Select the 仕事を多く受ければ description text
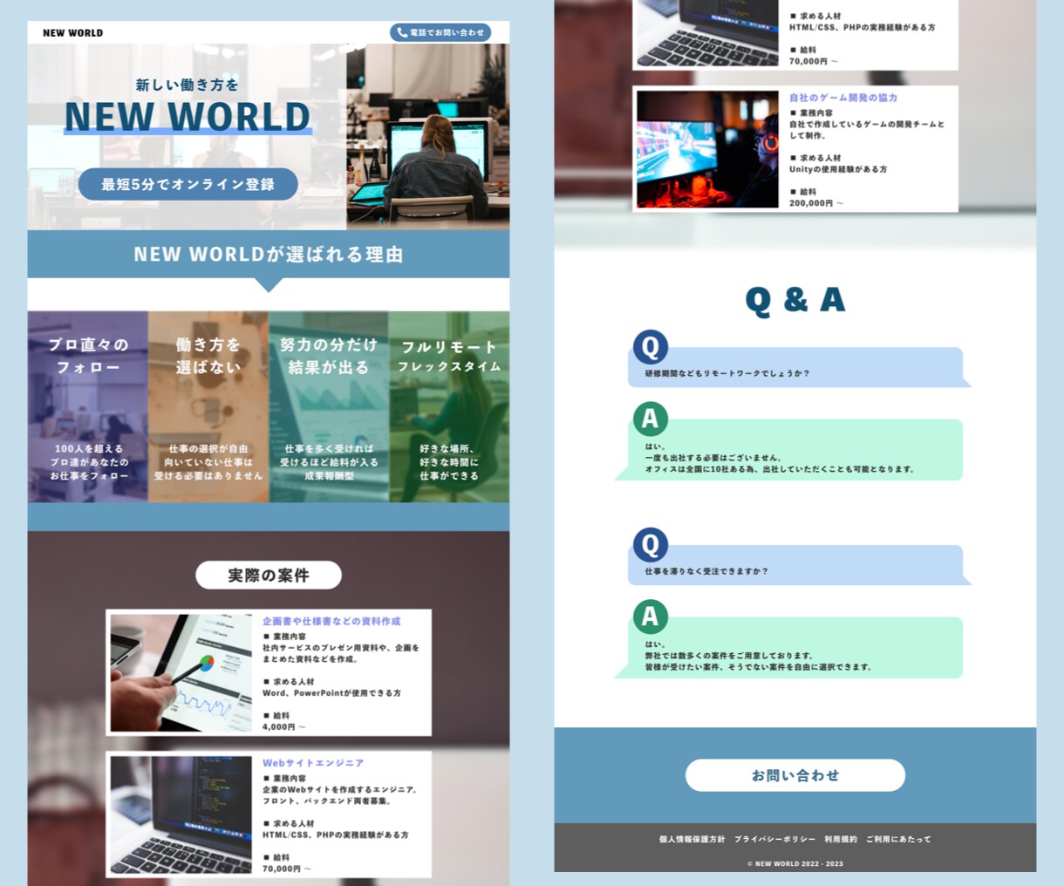Screen dimensions: 1064x886 [329, 462]
